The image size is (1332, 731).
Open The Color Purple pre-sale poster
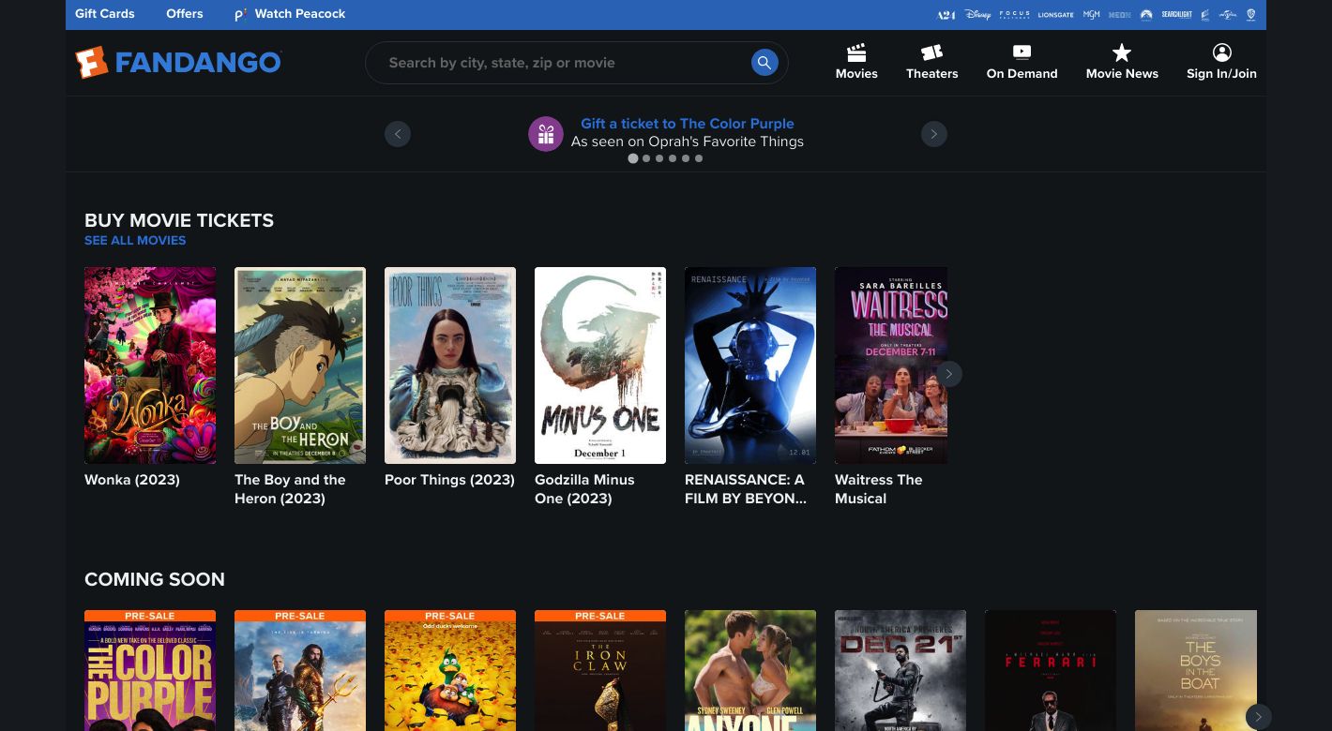(150, 671)
